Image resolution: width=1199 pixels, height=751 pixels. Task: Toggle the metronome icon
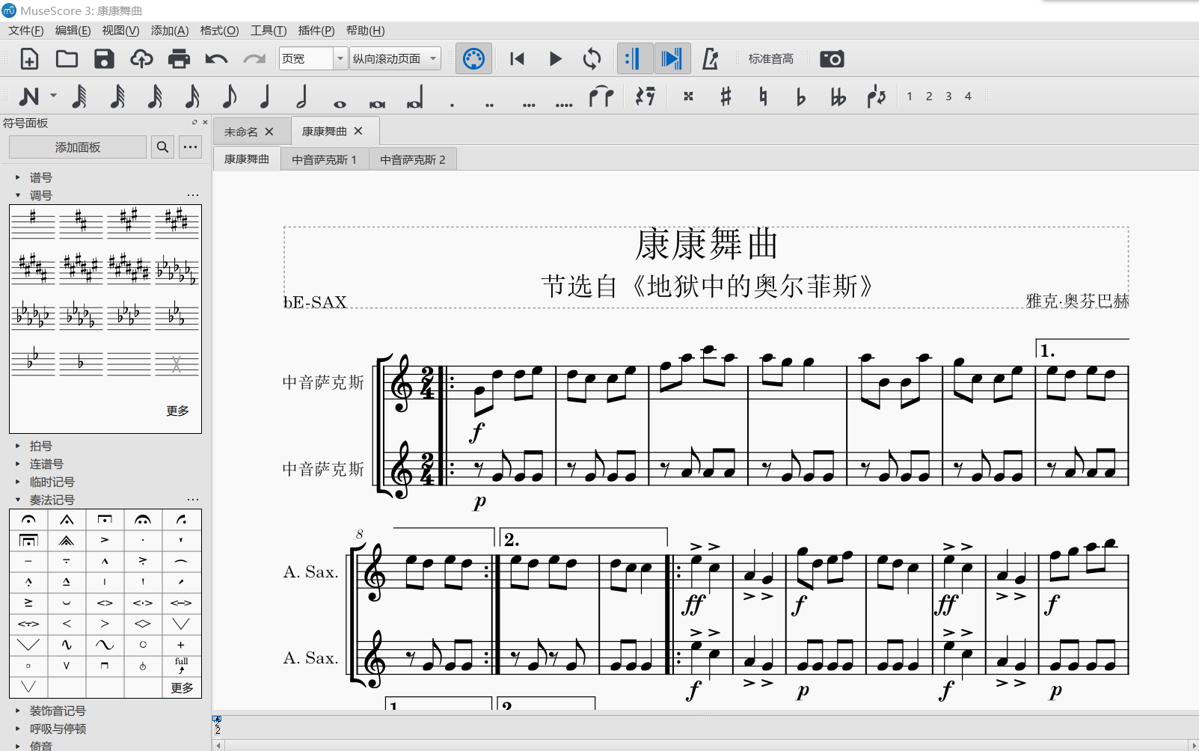[710, 58]
